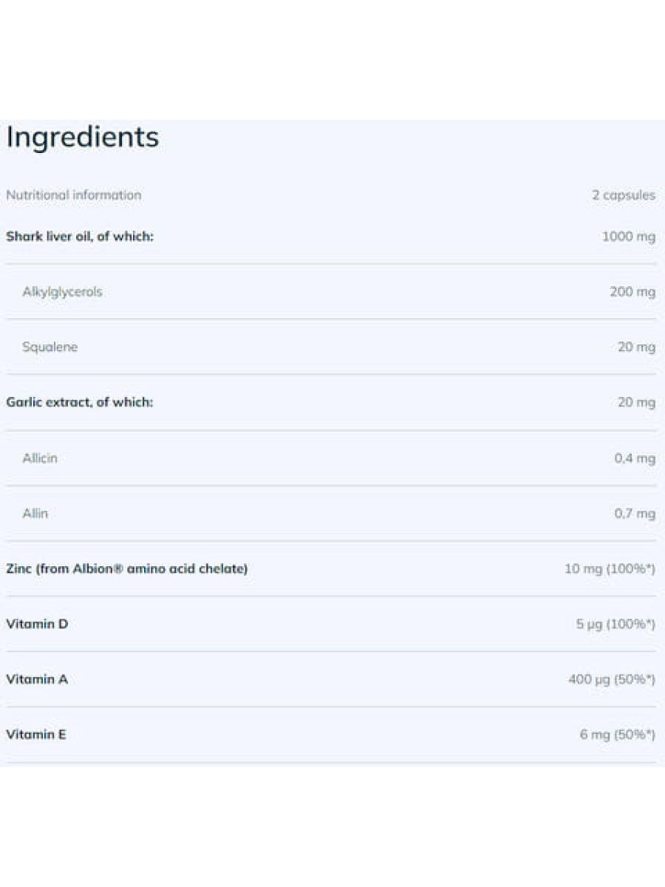Click the 1000 mg shark liver oil value
The image size is (665, 887).
pyautogui.click(x=629, y=237)
